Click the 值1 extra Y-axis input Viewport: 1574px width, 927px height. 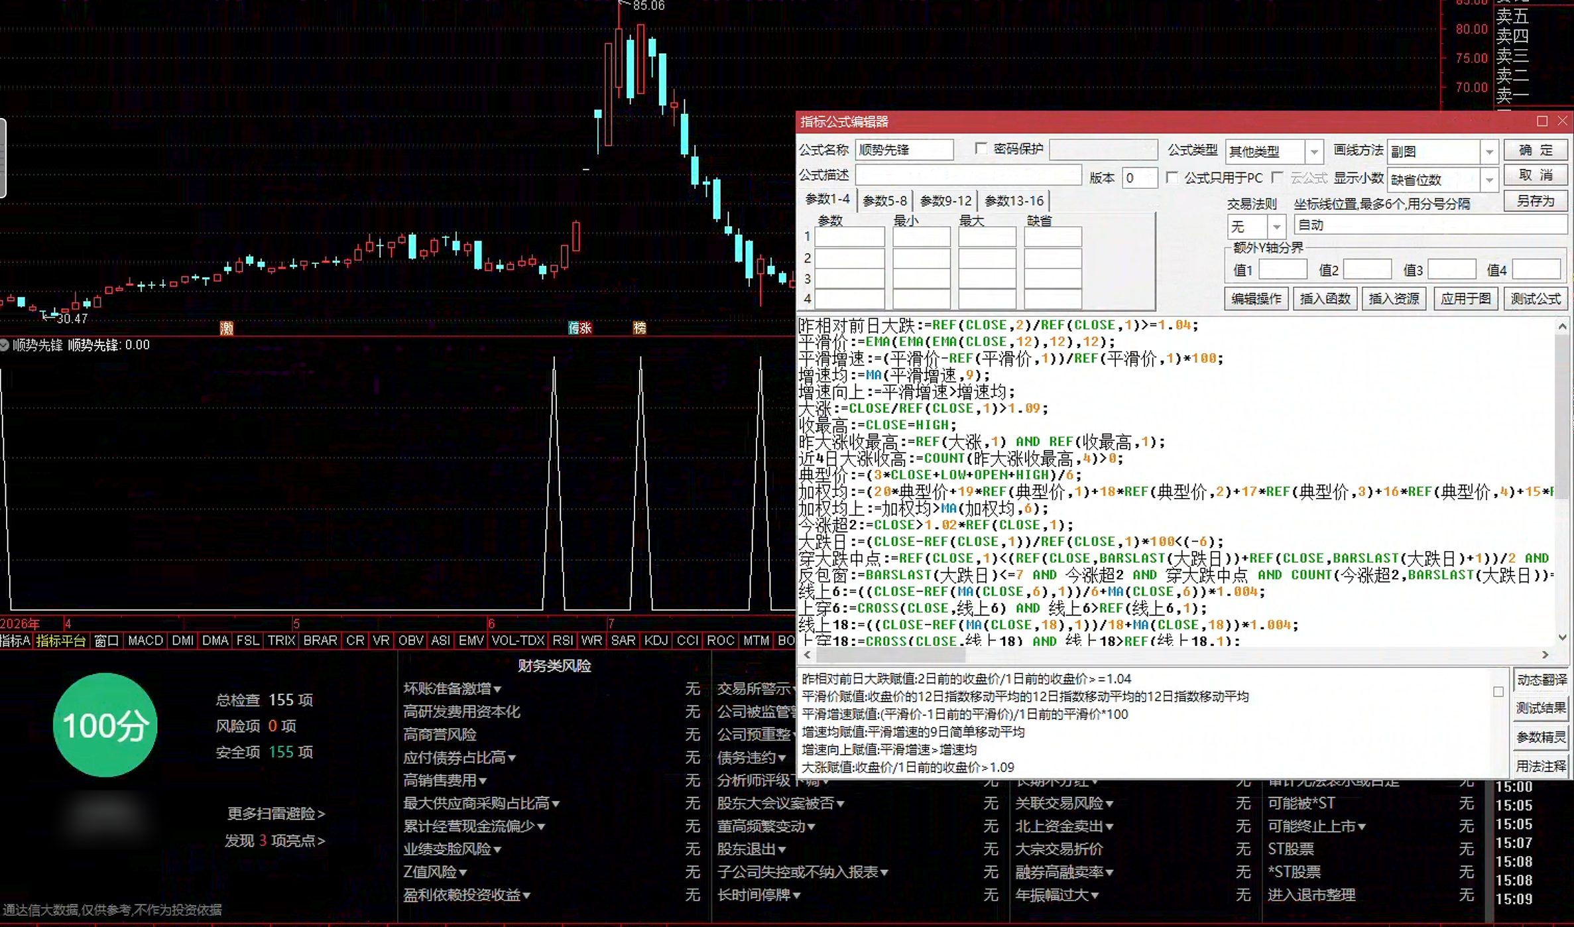[1282, 270]
